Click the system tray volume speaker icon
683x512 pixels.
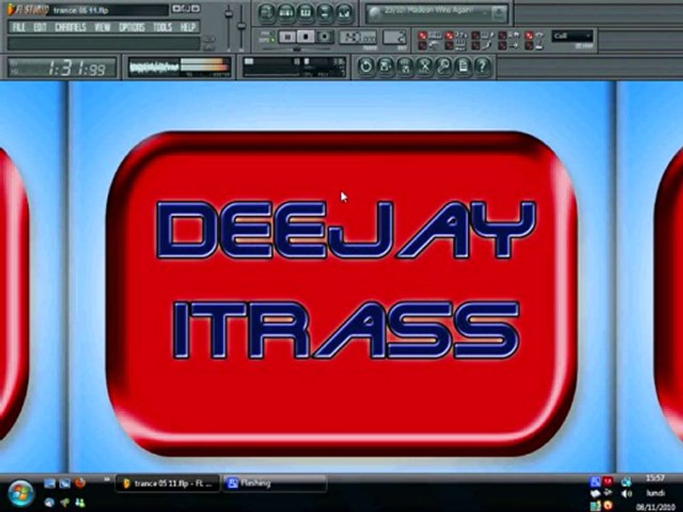click(x=626, y=494)
